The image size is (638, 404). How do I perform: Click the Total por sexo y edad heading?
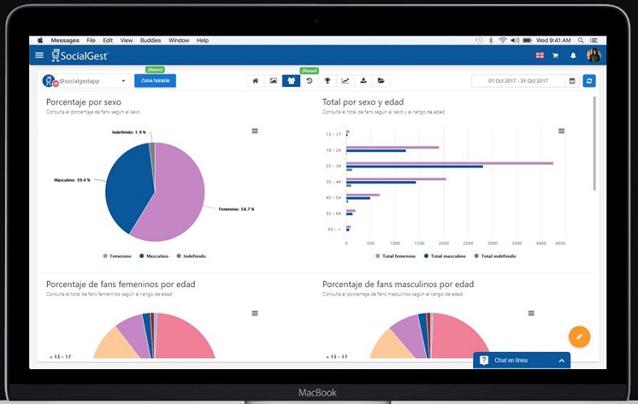pyautogui.click(x=363, y=102)
